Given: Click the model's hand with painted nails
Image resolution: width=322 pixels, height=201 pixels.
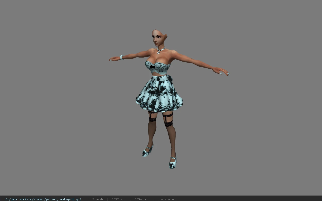Looking at the screenshot, I should (221, 71).
